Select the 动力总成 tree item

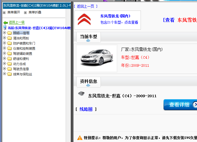coord(19,64)
